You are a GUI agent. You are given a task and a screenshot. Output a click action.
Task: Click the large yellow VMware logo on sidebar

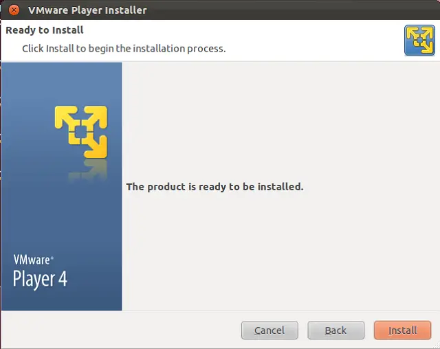(81, 132)
